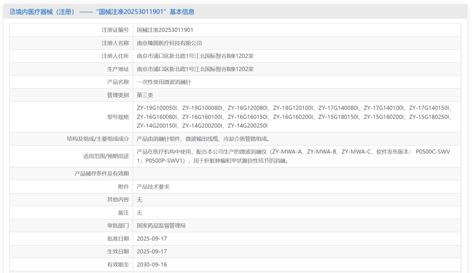Select 国家药品监督管理局 value

click(x=161, y=225)
